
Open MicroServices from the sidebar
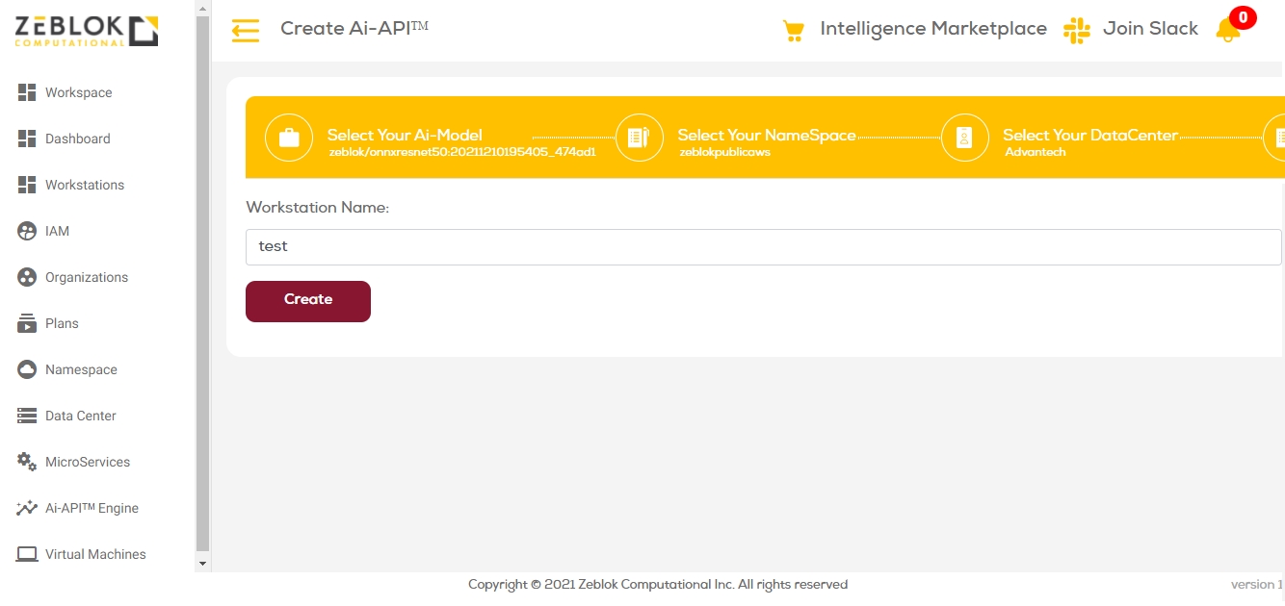pyautogui.click(x=87, y=462)
